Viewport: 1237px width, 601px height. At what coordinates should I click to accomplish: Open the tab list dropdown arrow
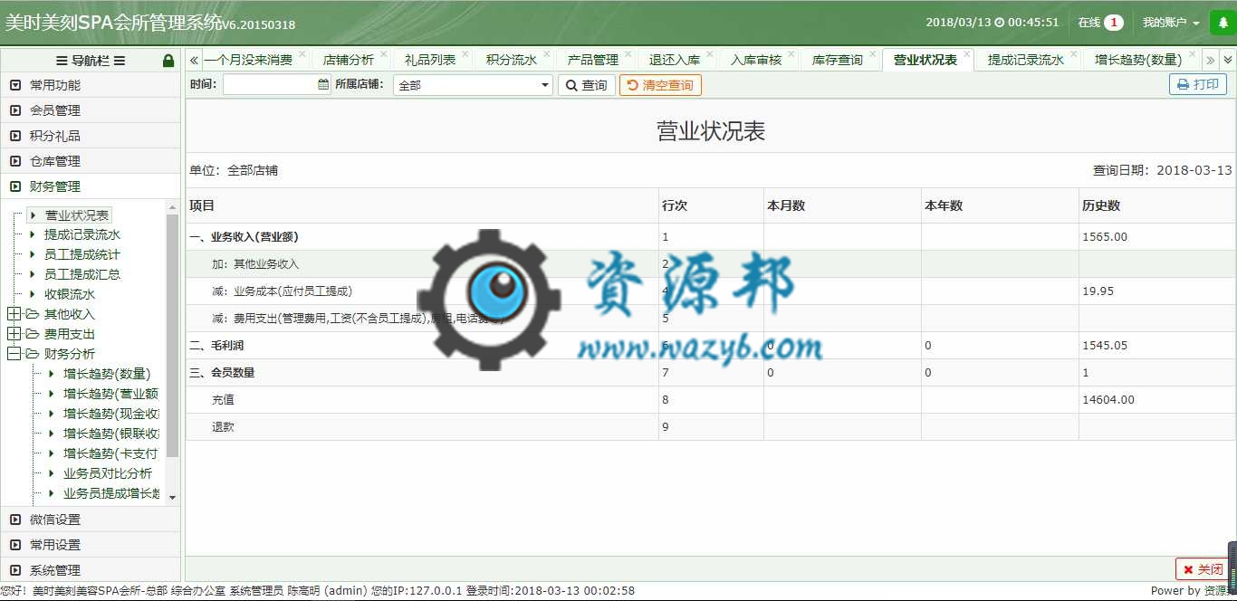point(1228,60)
